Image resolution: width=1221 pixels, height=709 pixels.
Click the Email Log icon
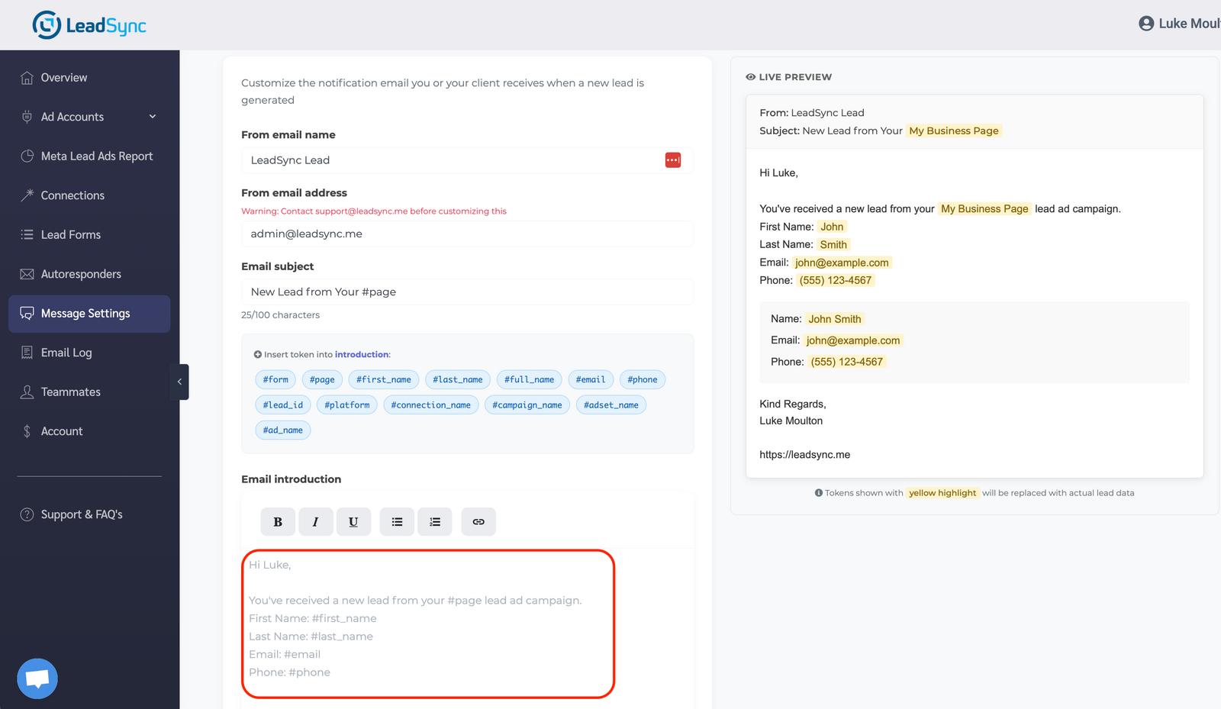click(26, 352)
